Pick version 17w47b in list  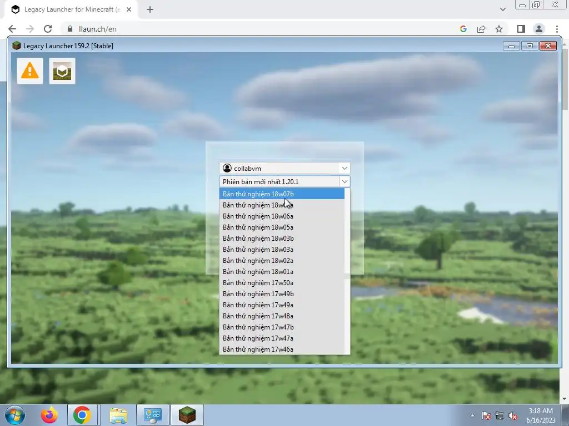pyautogui.click(x=282, y=327)
